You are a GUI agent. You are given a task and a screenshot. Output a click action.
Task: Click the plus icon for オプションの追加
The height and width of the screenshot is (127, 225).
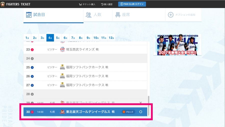click(x=170, y=15)
